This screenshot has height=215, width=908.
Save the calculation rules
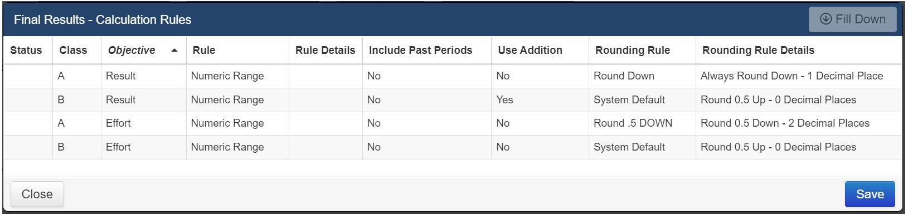click(870, 194)
